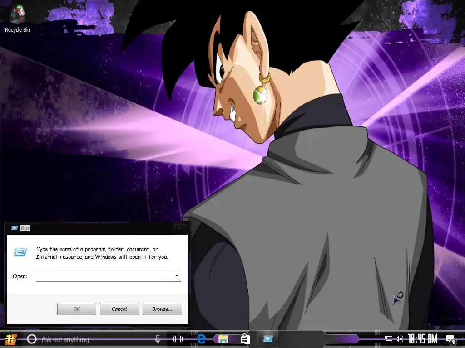Click Browse... in the Run dialog
Image resolution: width=465 pixels, height=348 pixels.
(162, 309)
